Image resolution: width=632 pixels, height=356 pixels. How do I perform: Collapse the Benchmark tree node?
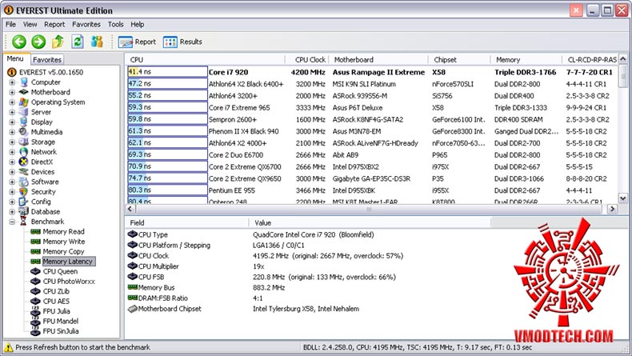tap(12, 222)
